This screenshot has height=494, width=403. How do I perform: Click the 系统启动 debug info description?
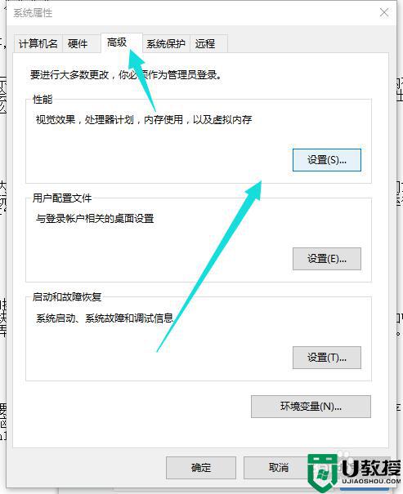click(105, 318)
